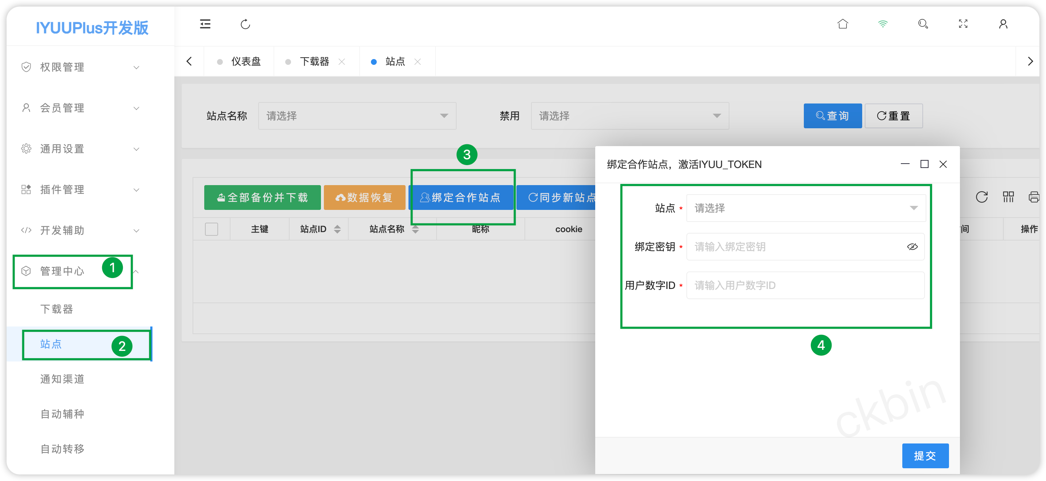Sort by 站点ID column arrows
The height and width of the screenshot is (481, 1046).
point(337,229)
